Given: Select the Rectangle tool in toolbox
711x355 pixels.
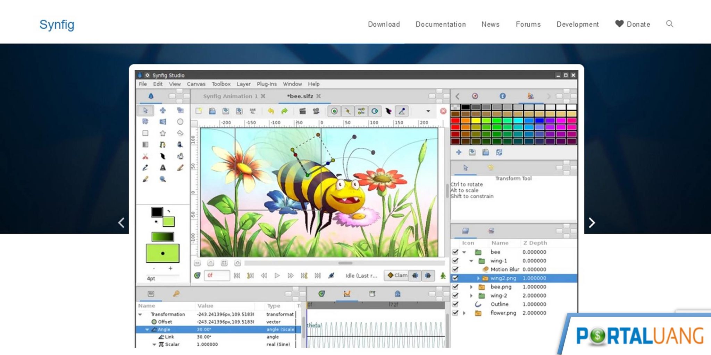Looking at the screenshot, I should pos(145,133).
